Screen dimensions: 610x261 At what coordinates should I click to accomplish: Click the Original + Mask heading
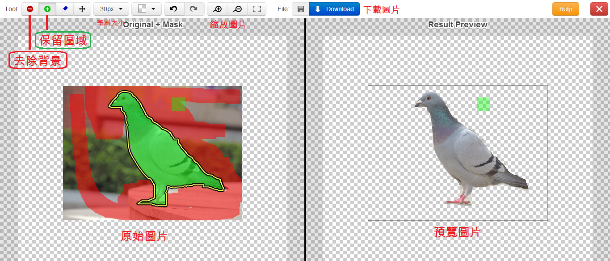click(153, 25)
